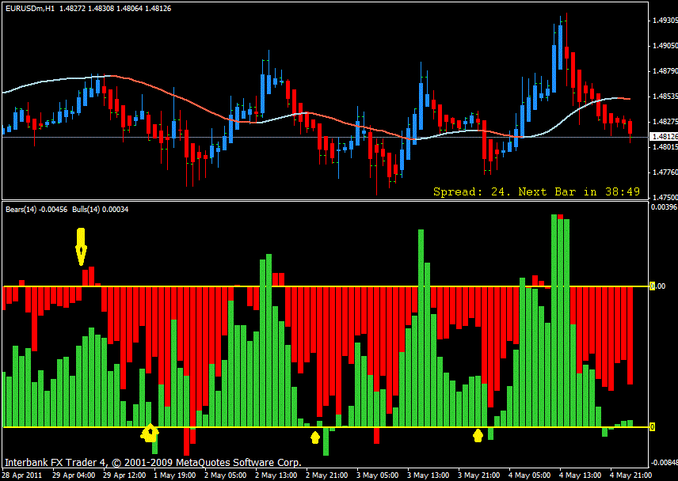Click the 2 May 21:00 time label
The width and height of the screenshot is (678, 481).
(x=326, y=475)
